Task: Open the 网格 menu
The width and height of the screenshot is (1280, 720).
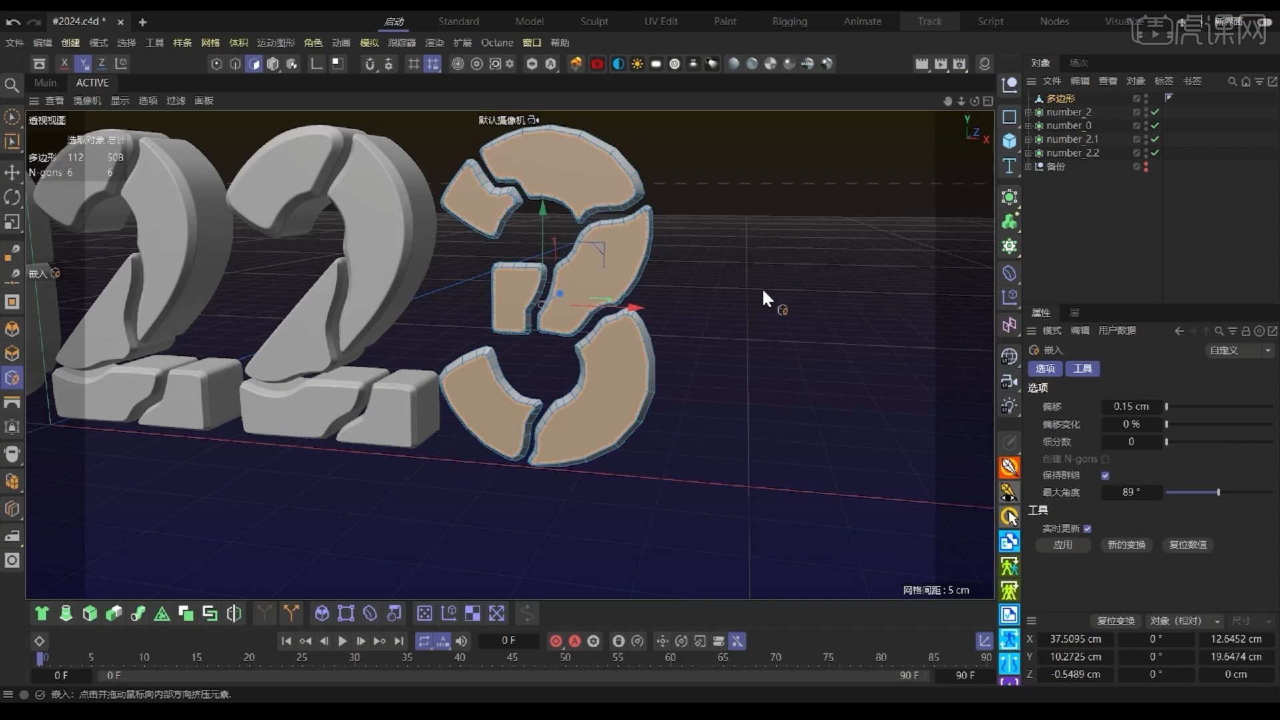Action: tap(210, 43)
